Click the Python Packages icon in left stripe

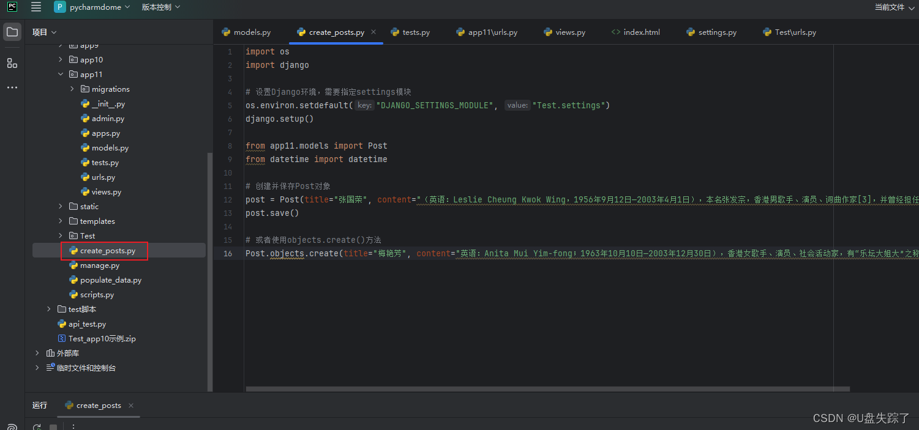click(12, 426)
